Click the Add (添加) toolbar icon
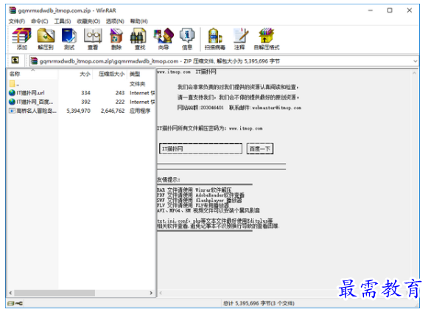This screenshot has height=312, width=428. 21,36
